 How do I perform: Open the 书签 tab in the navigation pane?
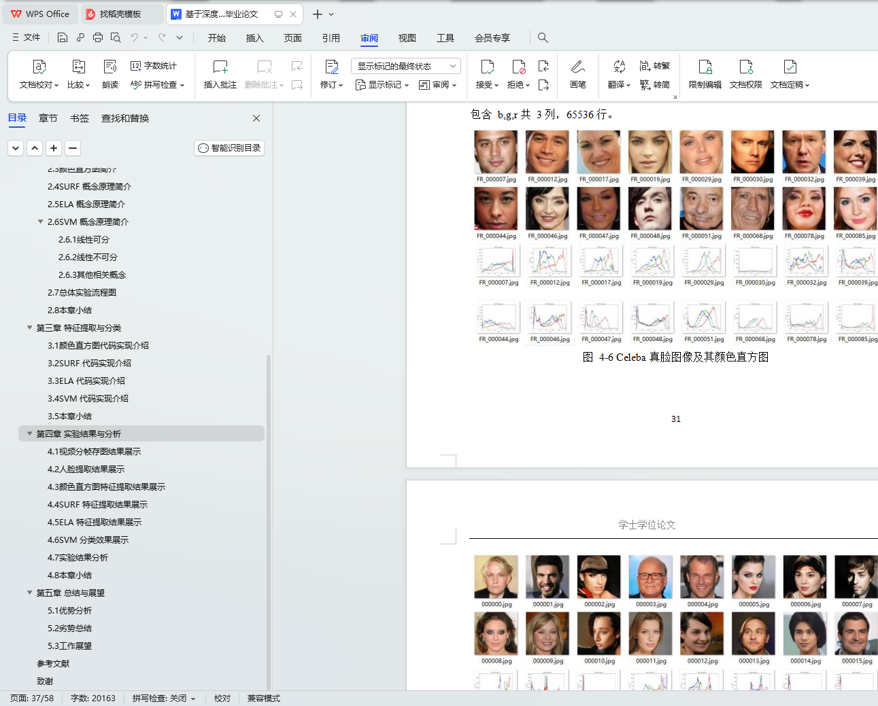pos(80,118)
